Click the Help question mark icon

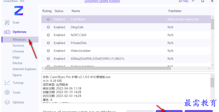click(180, 1)
